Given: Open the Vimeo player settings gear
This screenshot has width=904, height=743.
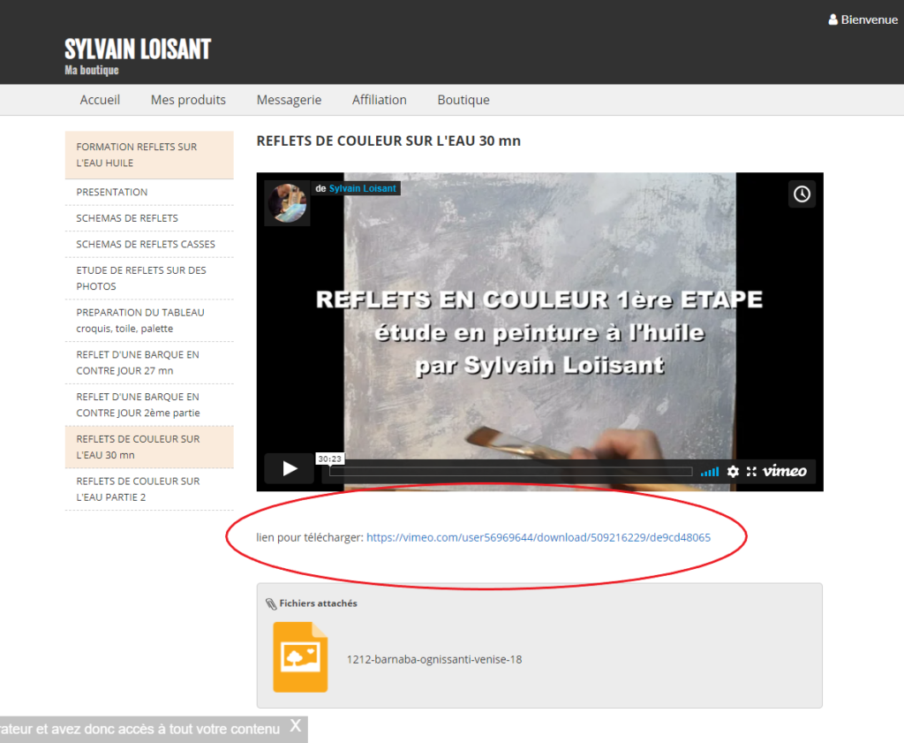Looking at the screenshot, I should (x=733, y=471).
